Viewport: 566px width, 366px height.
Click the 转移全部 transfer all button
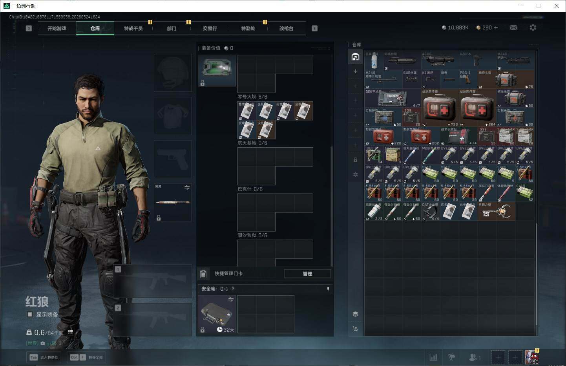point(86,357)
